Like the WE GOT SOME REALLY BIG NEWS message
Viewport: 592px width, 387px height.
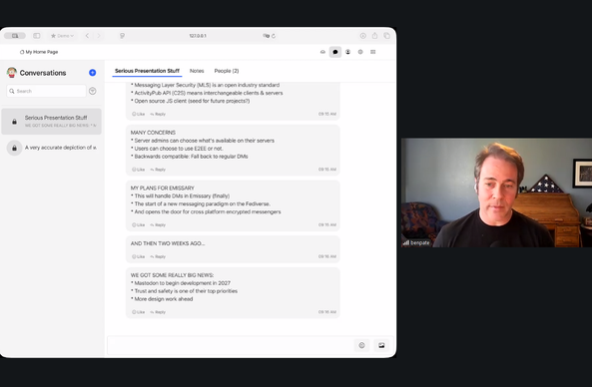pos(139,312)
